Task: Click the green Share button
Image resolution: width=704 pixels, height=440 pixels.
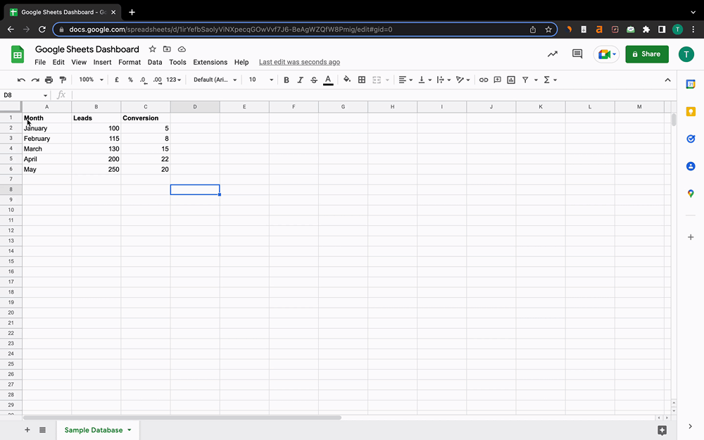Action: (x=647, y=54)
